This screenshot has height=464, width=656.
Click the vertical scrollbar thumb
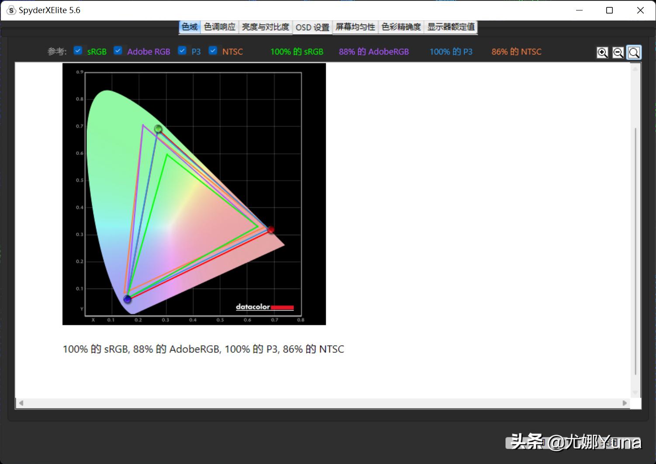[x=635, y=251]
